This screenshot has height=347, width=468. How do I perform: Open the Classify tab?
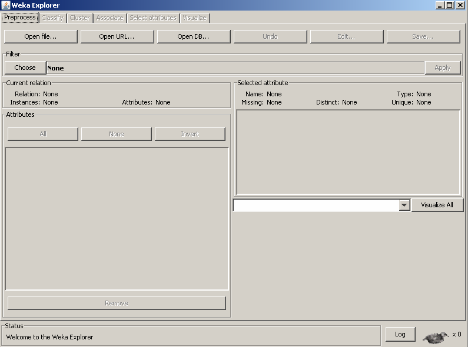click(52, 18)
